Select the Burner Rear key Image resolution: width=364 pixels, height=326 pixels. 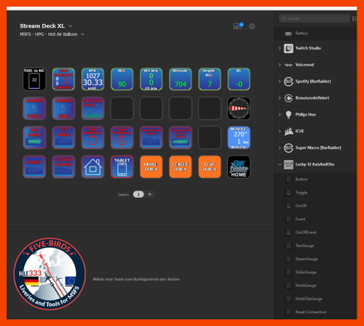[x=63, y=108]
